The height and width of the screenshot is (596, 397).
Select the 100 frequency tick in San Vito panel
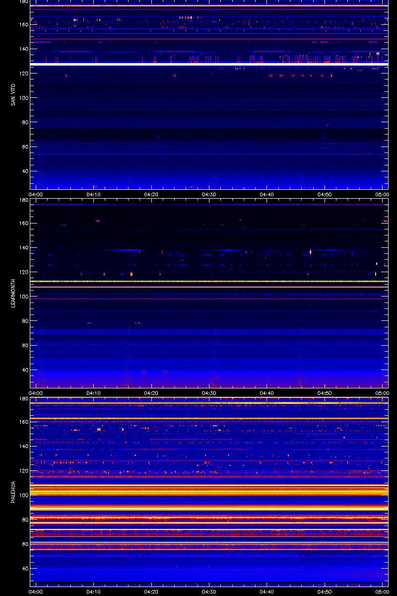[x=24, y=98]
